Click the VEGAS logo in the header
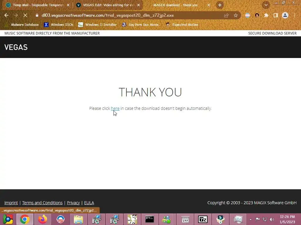Image resolution: width=301 pixels, height=225 pixels. click(x=16, y=47)
